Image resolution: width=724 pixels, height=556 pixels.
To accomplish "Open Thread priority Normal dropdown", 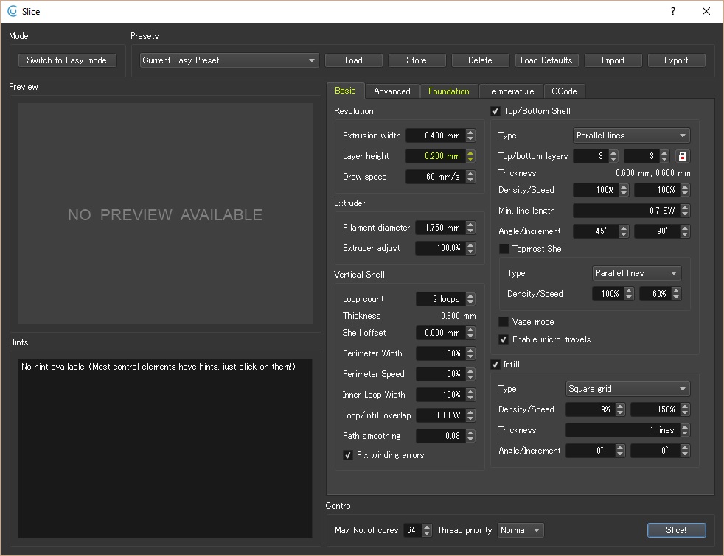I will [x=521, y=530].
